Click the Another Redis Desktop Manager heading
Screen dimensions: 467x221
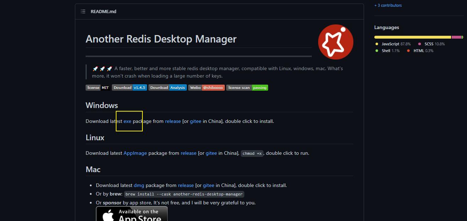click(161, 39)
